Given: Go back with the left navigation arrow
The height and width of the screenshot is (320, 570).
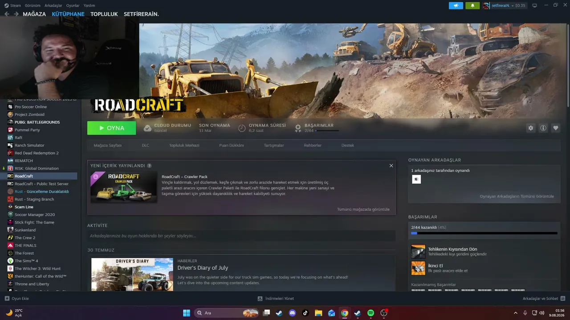Looking at the screenshot, I should [7, 14].
